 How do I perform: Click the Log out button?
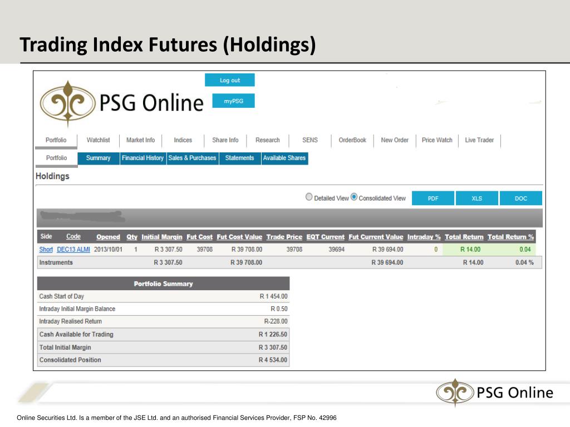(x=230, y=80)
